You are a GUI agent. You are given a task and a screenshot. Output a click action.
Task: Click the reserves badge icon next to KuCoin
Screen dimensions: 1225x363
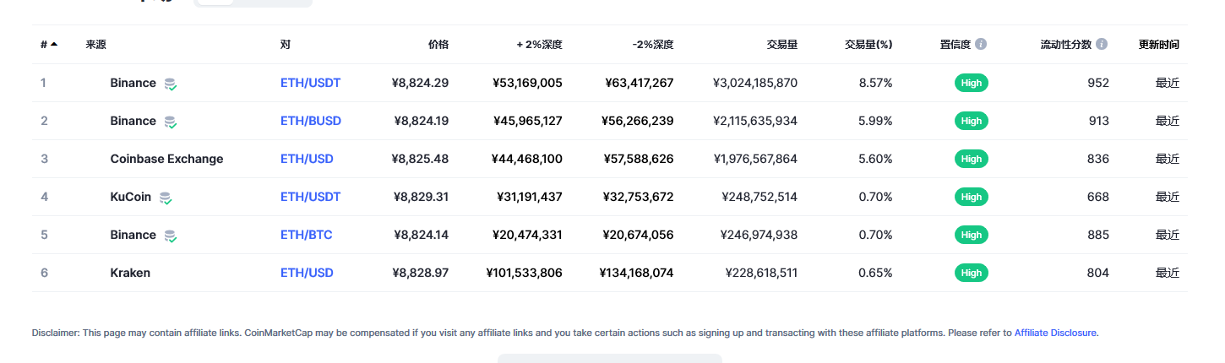click(166, 198)
